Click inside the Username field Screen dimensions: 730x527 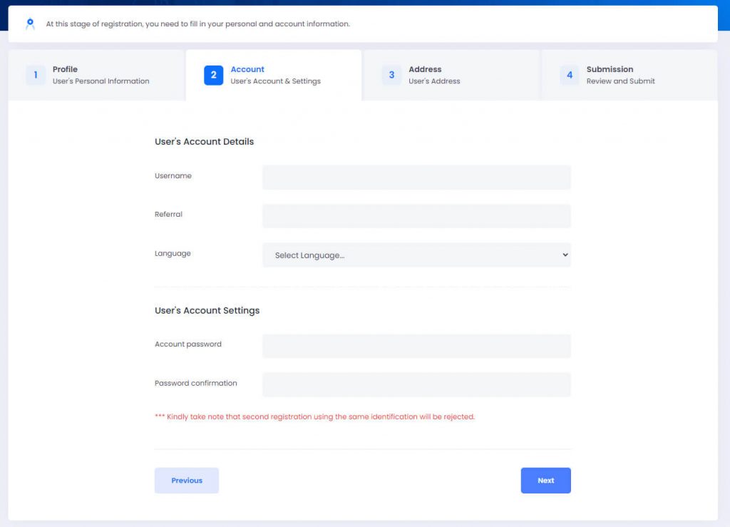coord(416,177)
